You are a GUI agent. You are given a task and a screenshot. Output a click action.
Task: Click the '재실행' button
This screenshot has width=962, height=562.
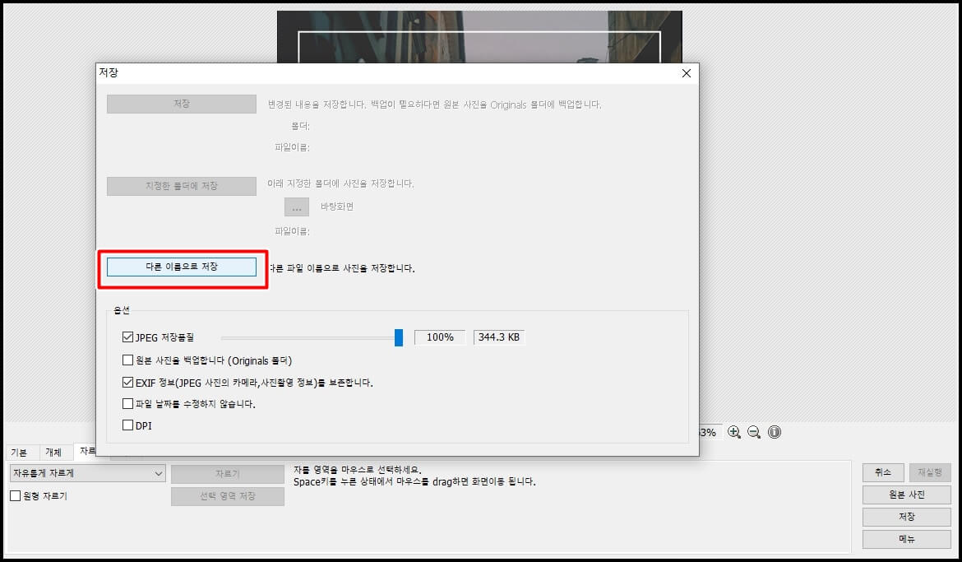[x=930, y=472]
